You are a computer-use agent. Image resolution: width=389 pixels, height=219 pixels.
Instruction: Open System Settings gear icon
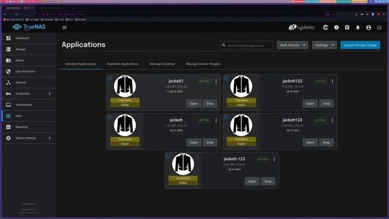[x=9, y=138]
